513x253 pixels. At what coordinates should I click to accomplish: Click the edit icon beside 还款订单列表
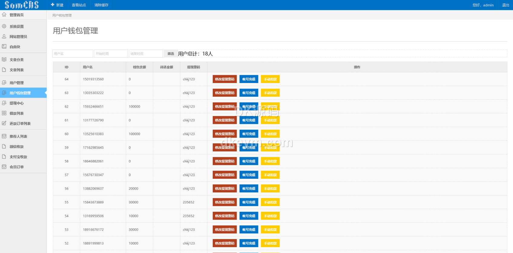tap(4, 123)
